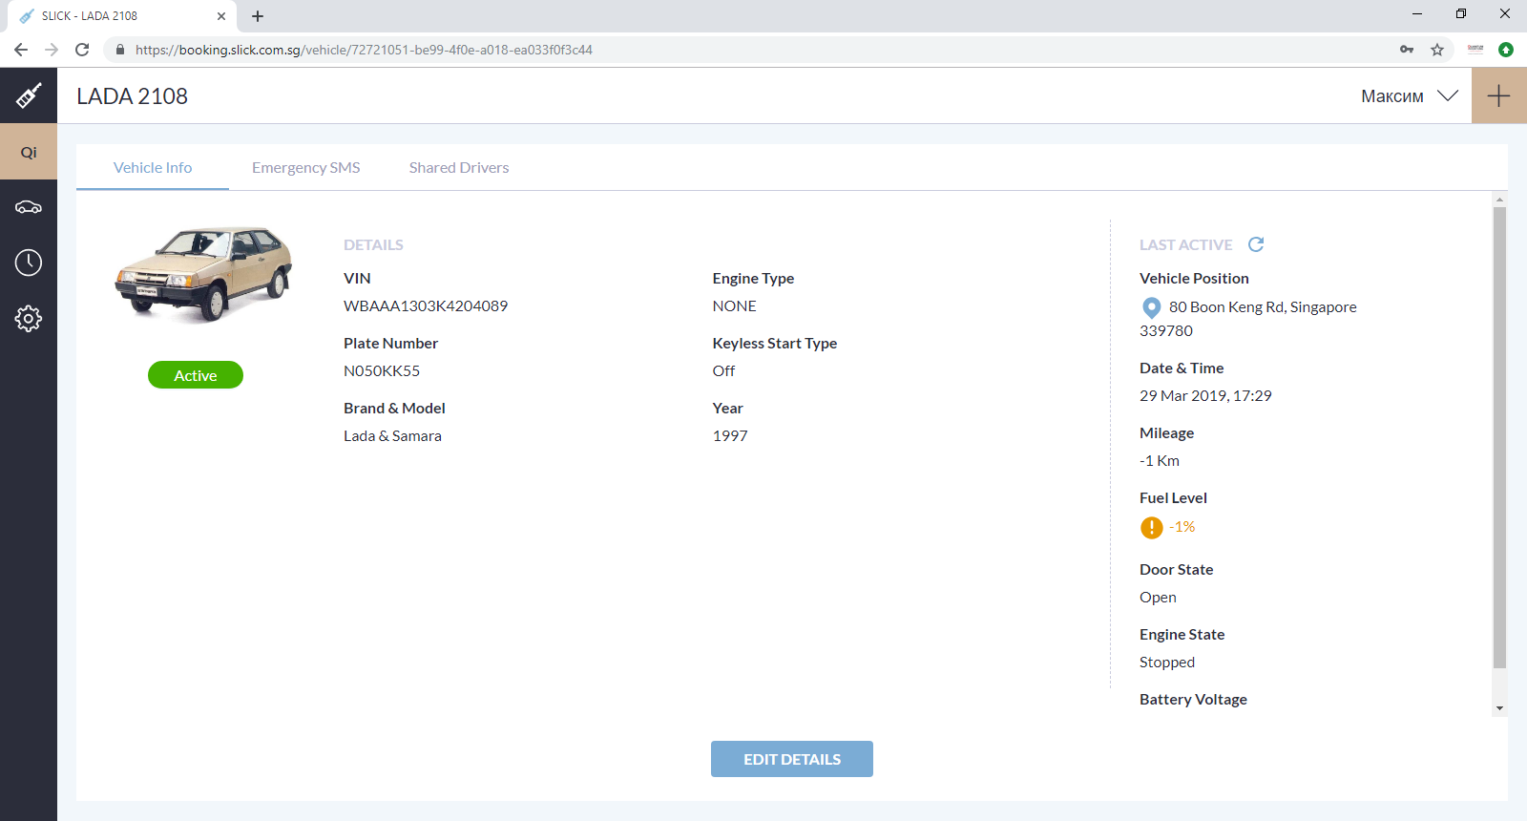
Task: Click the Lada & Samara model text
Action: (x=392, y=435)
